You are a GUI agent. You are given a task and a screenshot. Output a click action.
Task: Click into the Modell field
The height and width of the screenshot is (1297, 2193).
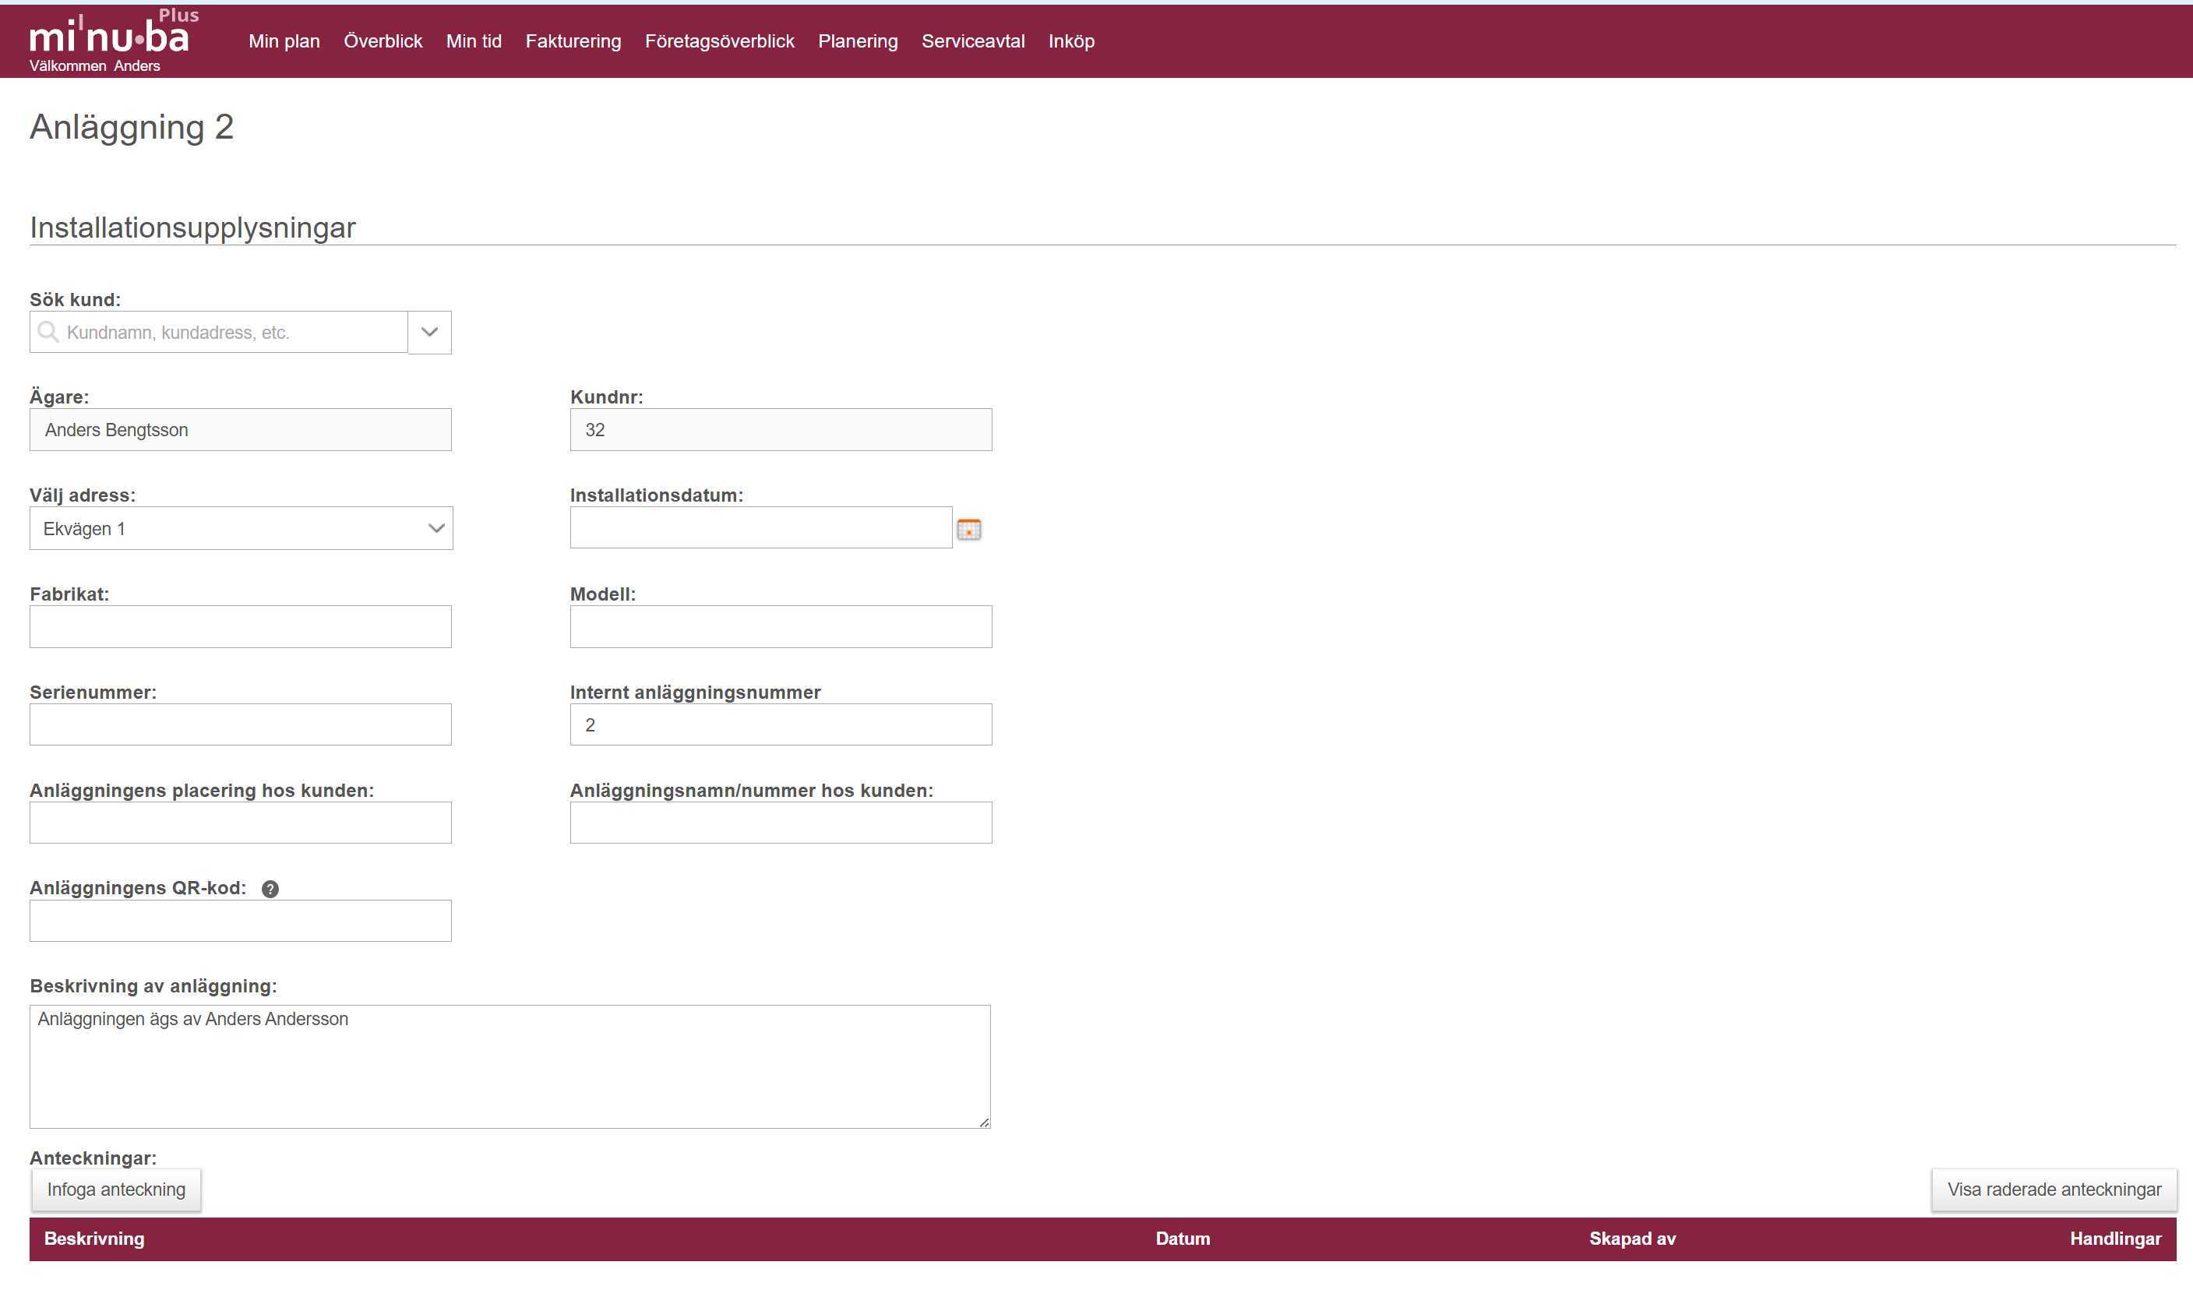pos(781,626)
